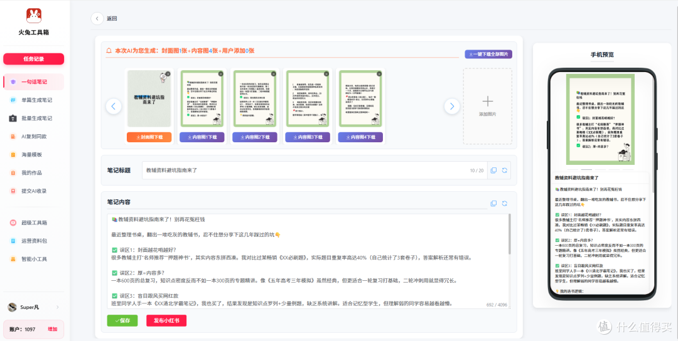Click the phone preview image
The width and height of the screenshot is (678, 341).
pyautogui.click(x=601, y=119)
